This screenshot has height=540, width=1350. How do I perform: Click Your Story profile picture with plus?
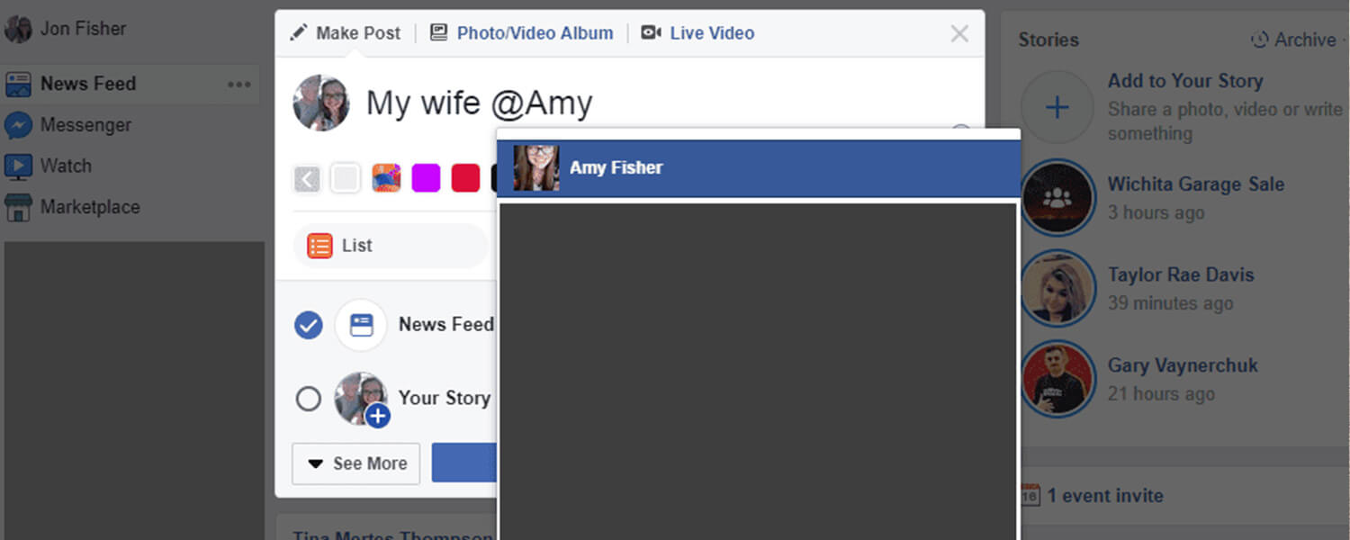point(362,400)
